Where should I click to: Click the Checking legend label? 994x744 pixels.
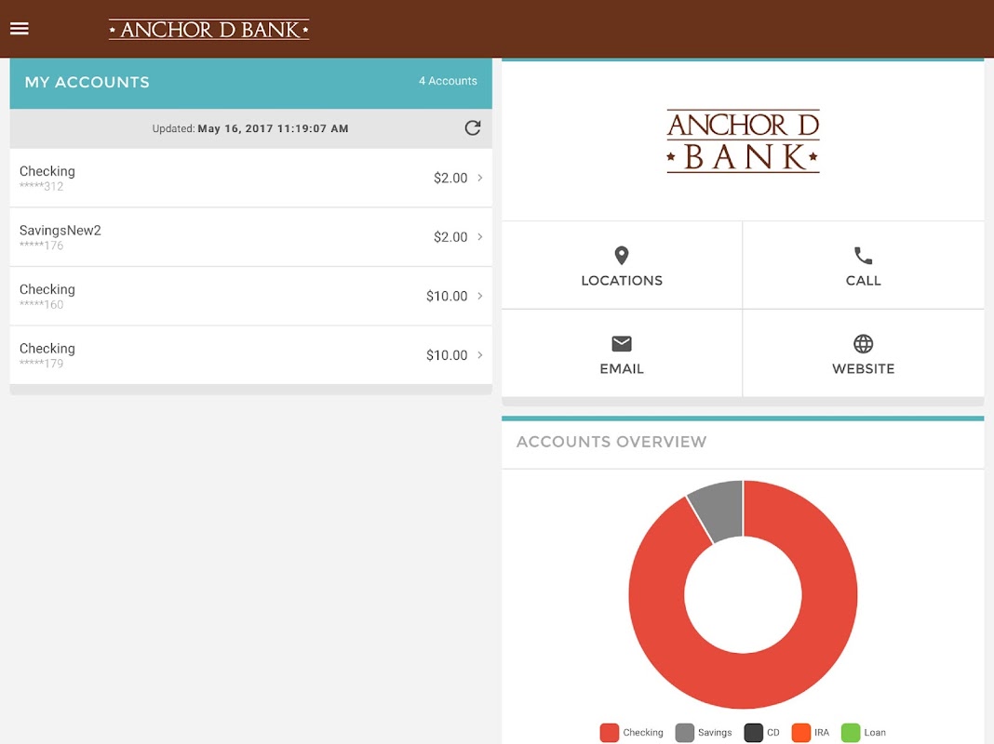point(643,733)
